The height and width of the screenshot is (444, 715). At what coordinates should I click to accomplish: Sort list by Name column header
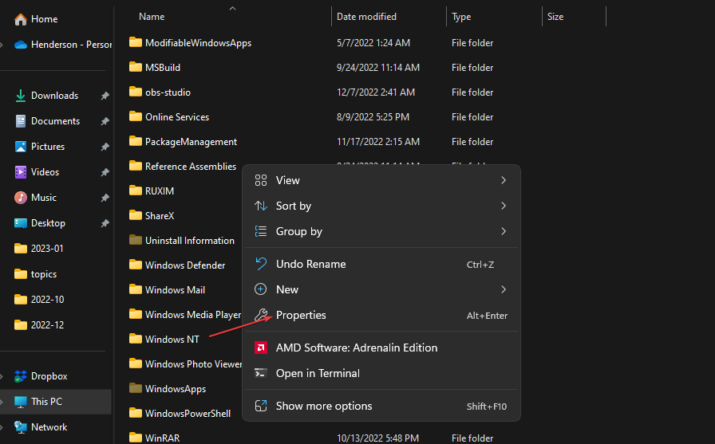tap(152, 17)
